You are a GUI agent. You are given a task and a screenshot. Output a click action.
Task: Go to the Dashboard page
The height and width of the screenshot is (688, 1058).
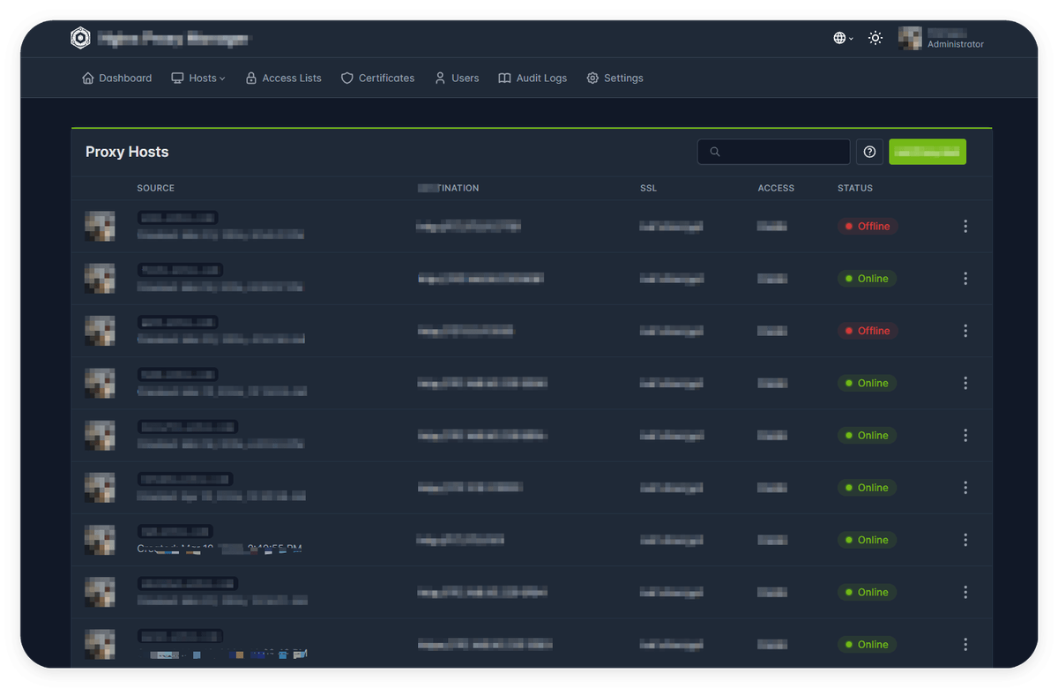pyautogui.click(x=116, y=78)
